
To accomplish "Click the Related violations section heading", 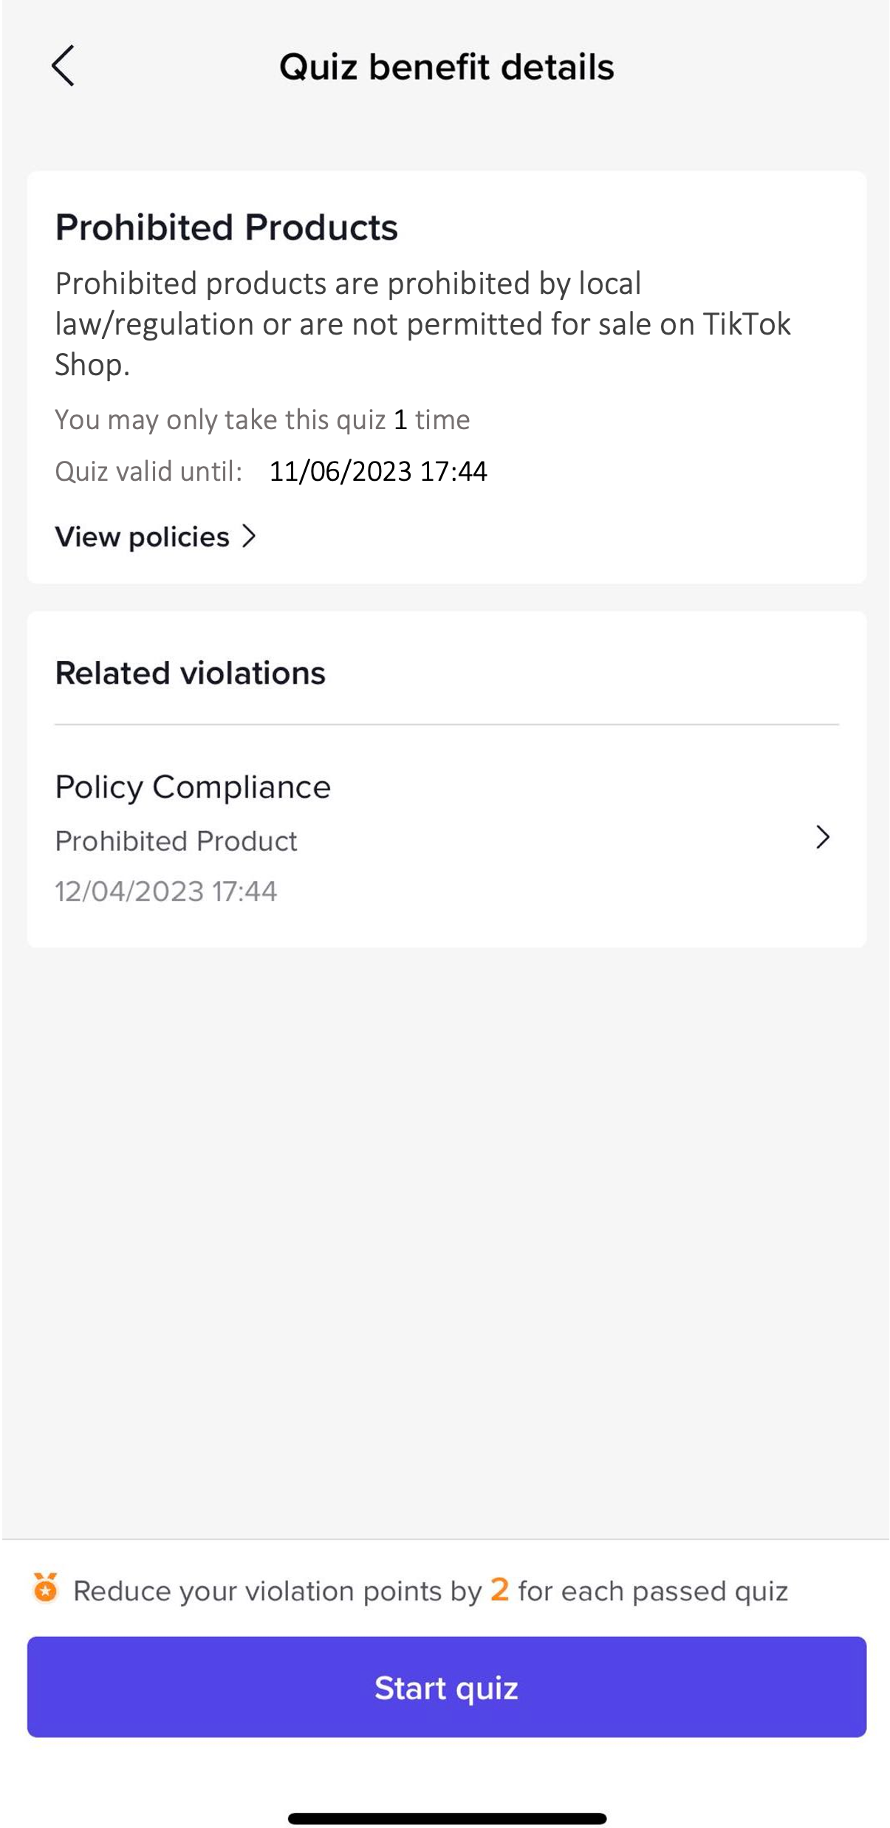I will click(x=190, y=674).
